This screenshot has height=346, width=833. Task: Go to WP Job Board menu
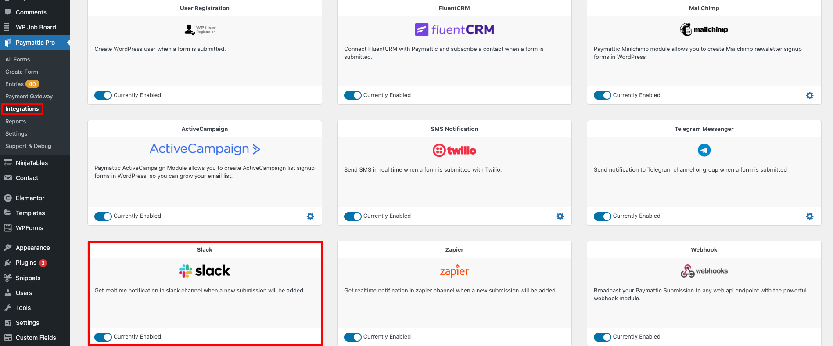tap(36, 27)
